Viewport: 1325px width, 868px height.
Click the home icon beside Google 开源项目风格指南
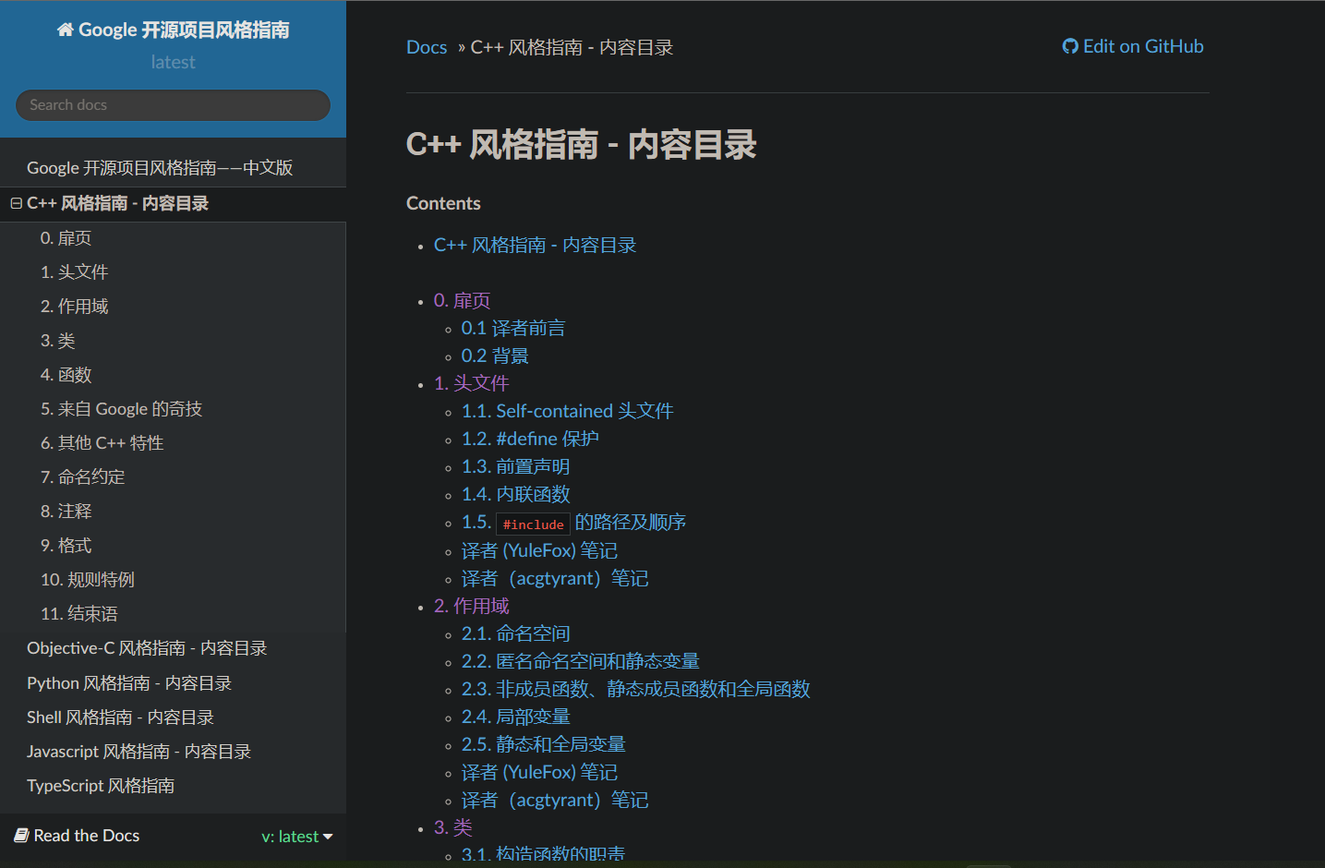[x=65, y=30]
